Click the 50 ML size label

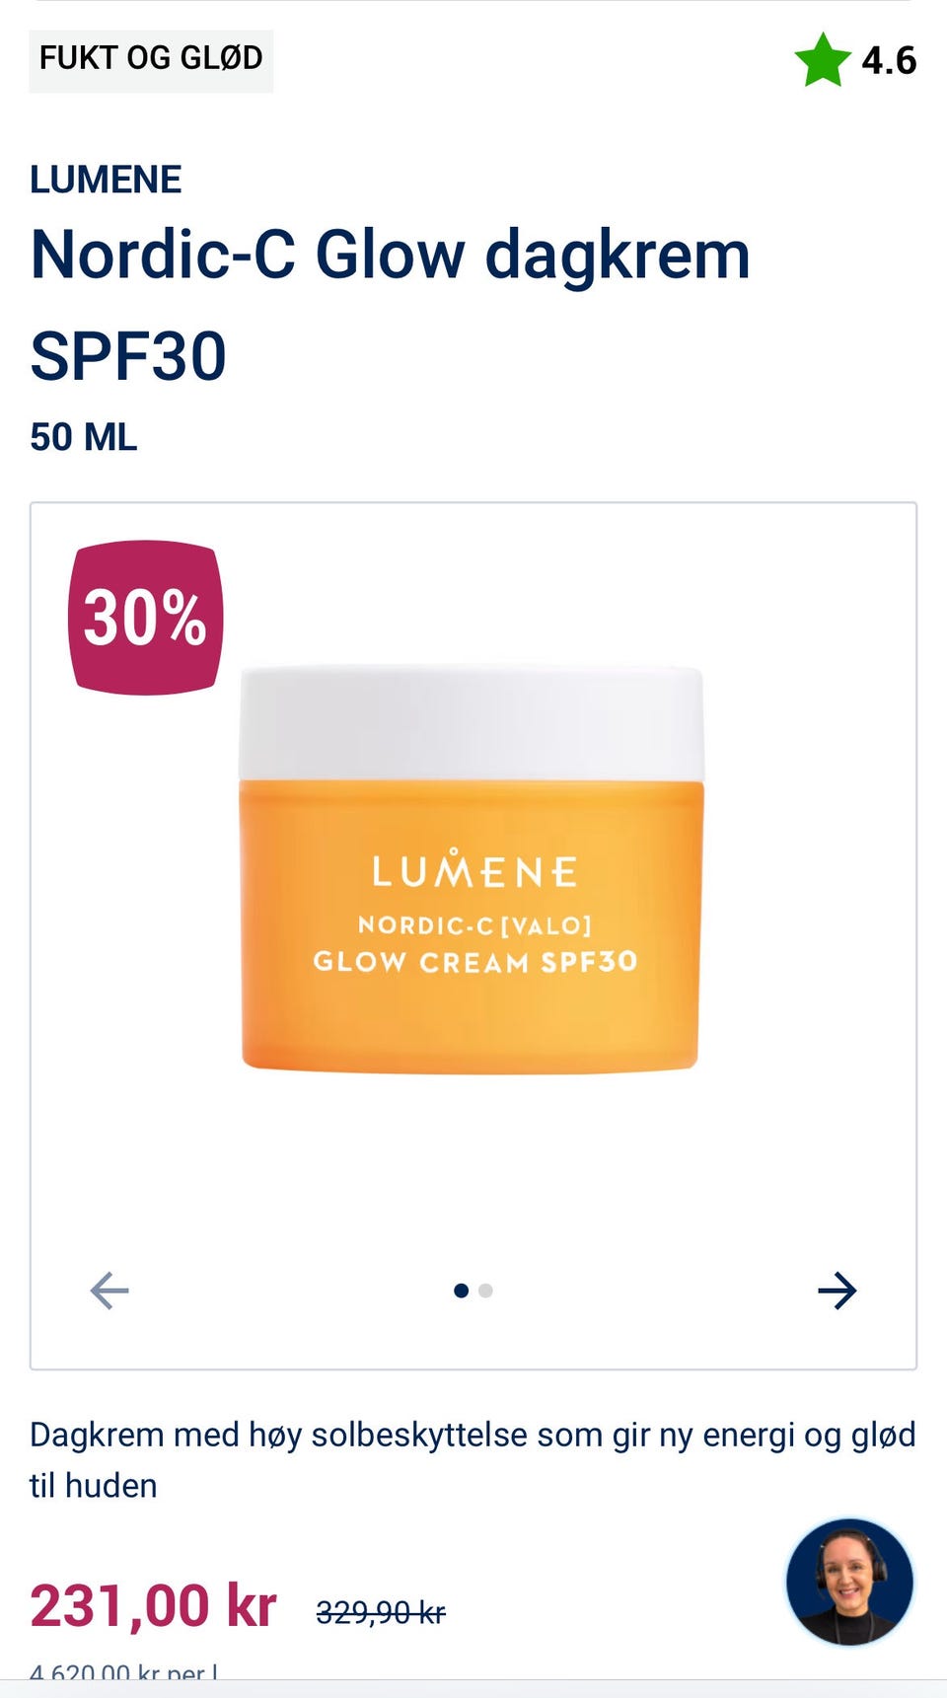point(84,437)
